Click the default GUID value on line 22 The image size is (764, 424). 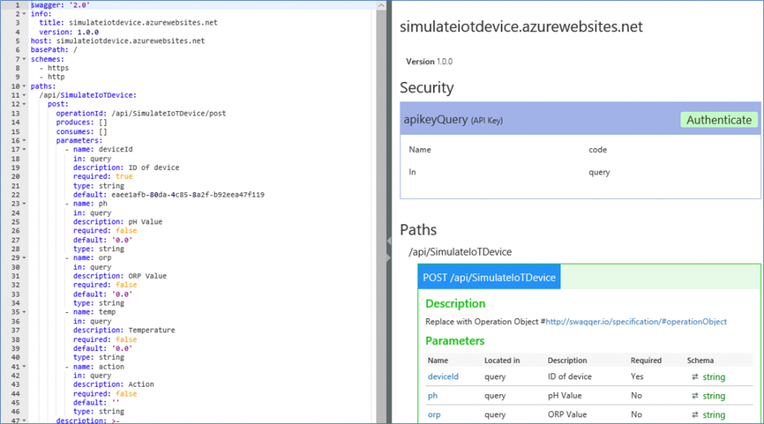pyautogui.click(x=187, y=194)
